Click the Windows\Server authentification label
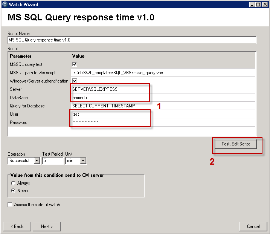The height and width of the screenshot is (234, 270). point(39,81)
